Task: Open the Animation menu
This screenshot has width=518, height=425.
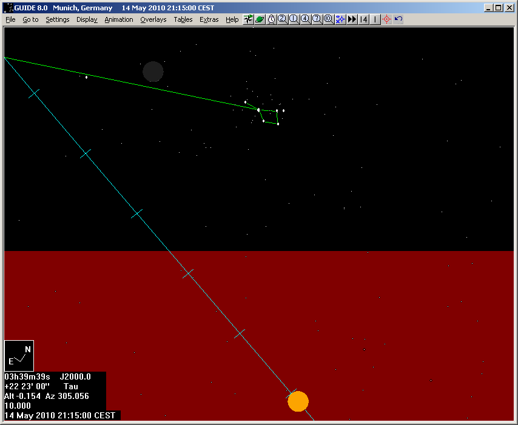Action: pos(118,19)
